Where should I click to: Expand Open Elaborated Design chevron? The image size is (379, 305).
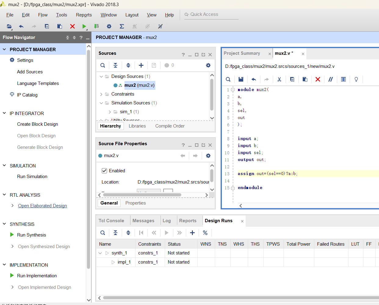point(13,206)
